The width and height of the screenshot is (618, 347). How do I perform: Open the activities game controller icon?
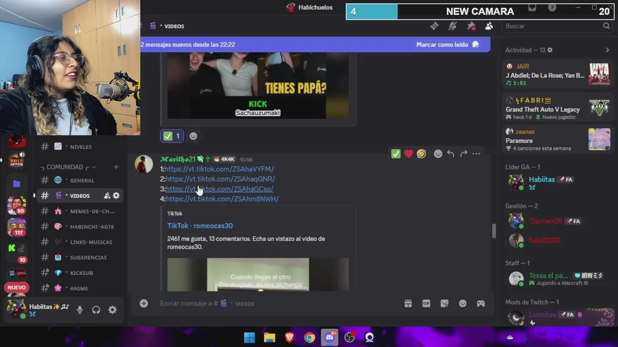[x=481, y=303]
